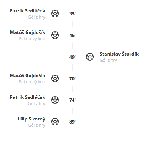Click the ball icon beside Stanislav Šturdík

90,57
